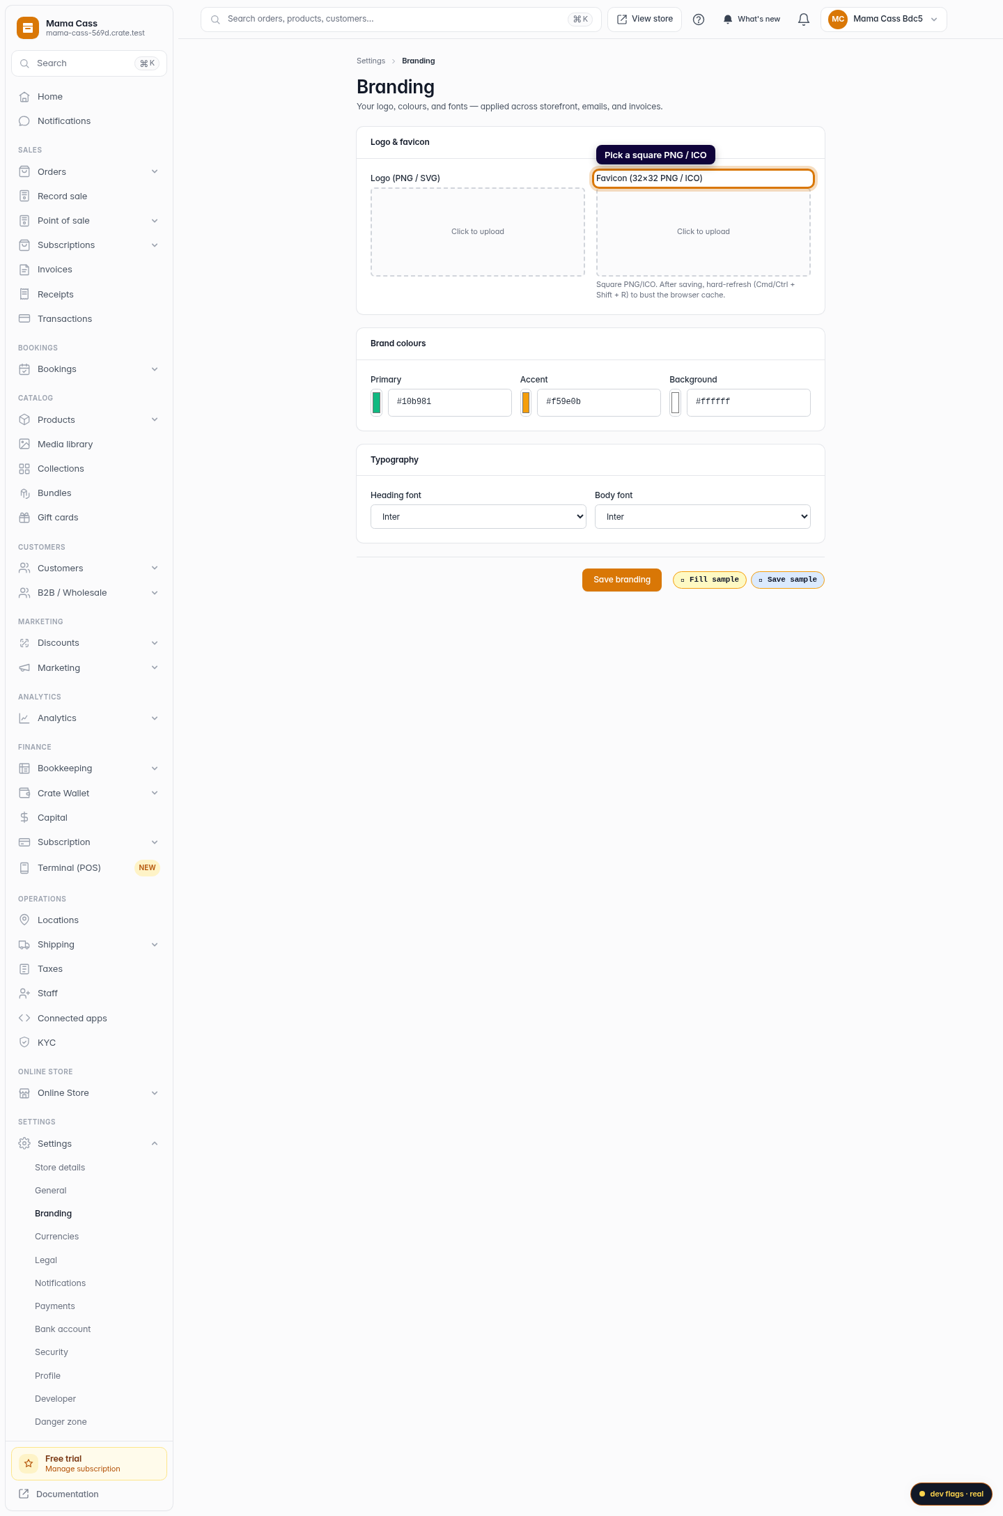
Task: Click the Documentation external link icon
Action: click(x=24, y=1494)
